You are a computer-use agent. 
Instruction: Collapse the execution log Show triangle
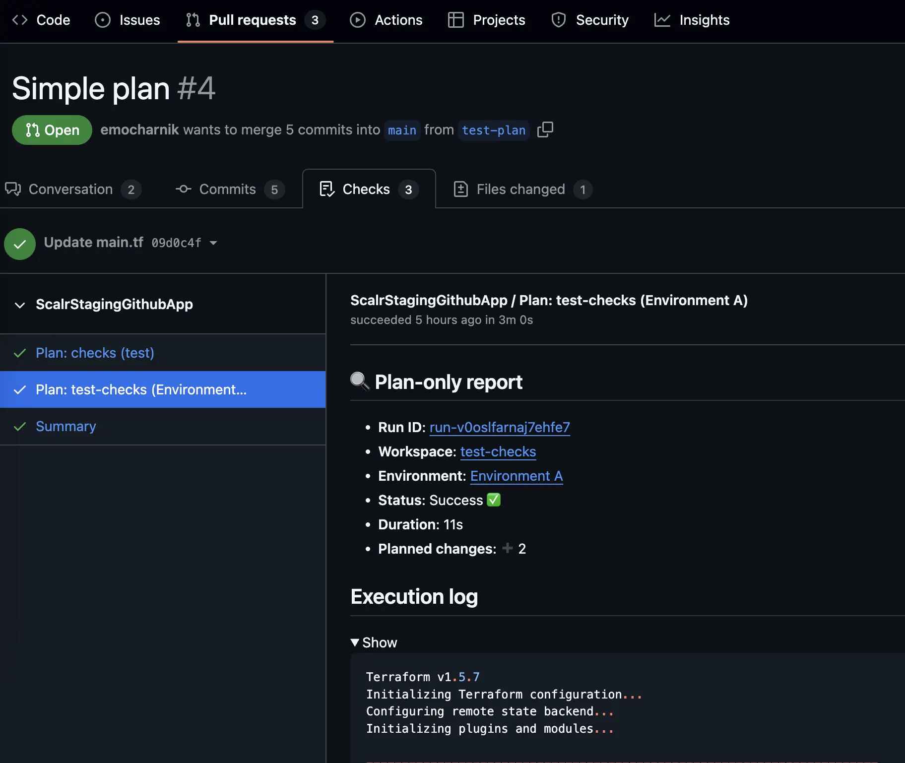click(x=355, y=642)
